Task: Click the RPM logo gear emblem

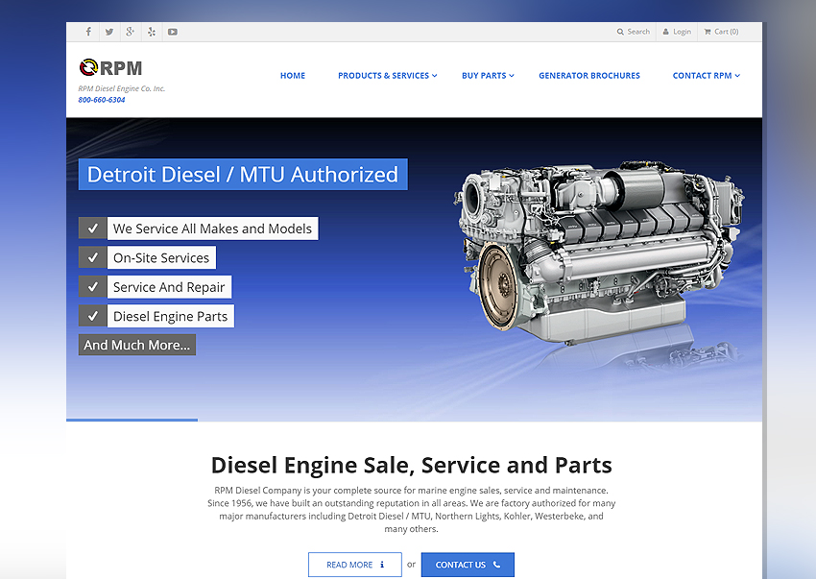Action: [89, 66]
